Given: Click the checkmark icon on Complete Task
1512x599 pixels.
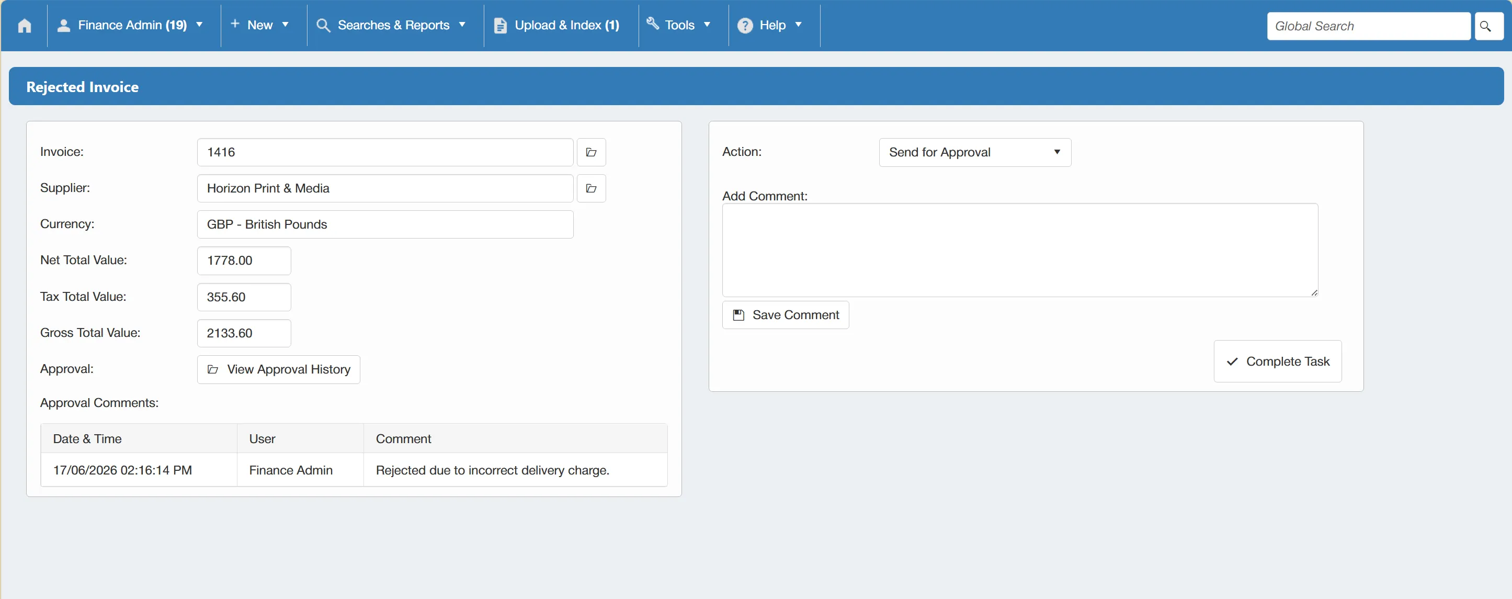Looking at the screenshot, I should 1232,361.
